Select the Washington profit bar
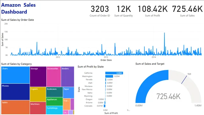Screen dimensions: 204x115 [x=109, y=76]
